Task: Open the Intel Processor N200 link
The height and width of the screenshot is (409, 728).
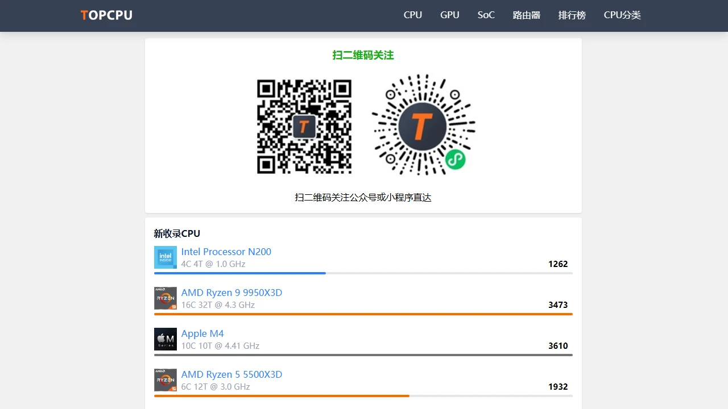Action: (226, 252)
